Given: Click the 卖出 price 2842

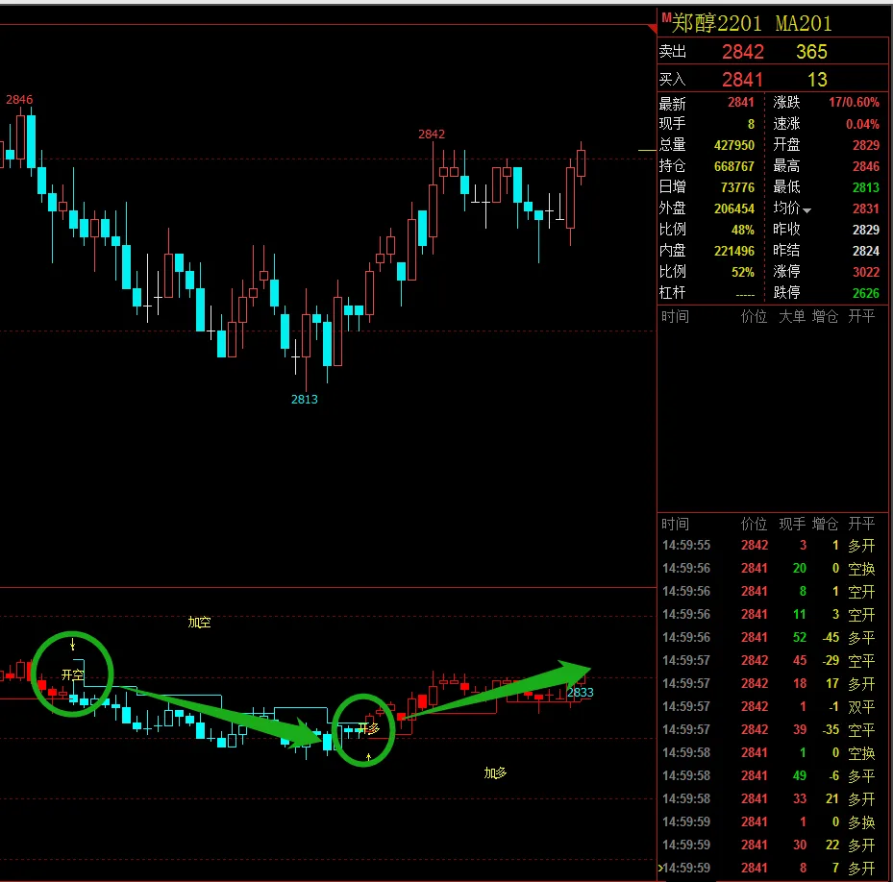Looking at the screenshot, I should [x=742, y=52].
